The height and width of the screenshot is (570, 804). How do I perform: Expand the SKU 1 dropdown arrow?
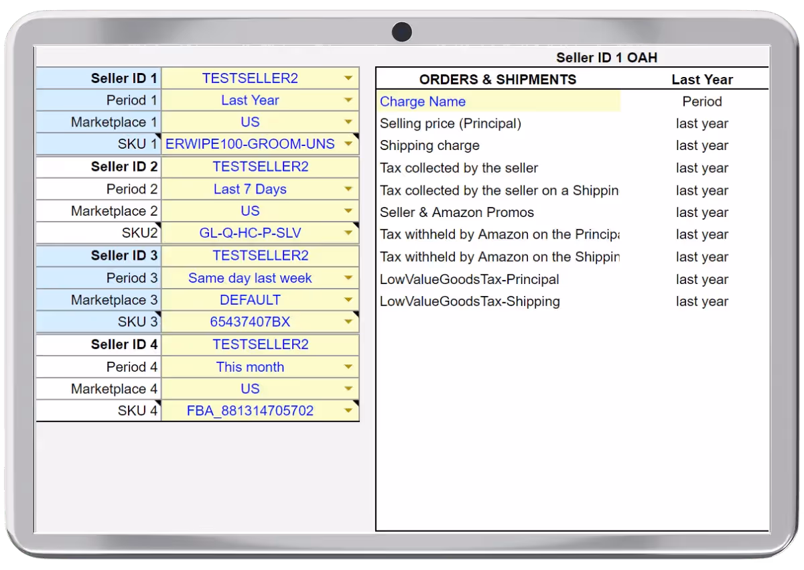click(x=348, y=144)
